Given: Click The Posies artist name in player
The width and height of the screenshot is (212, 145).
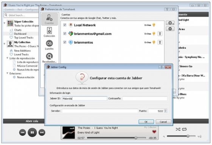Looking at the screenshot, I should (x=84, y=128).
